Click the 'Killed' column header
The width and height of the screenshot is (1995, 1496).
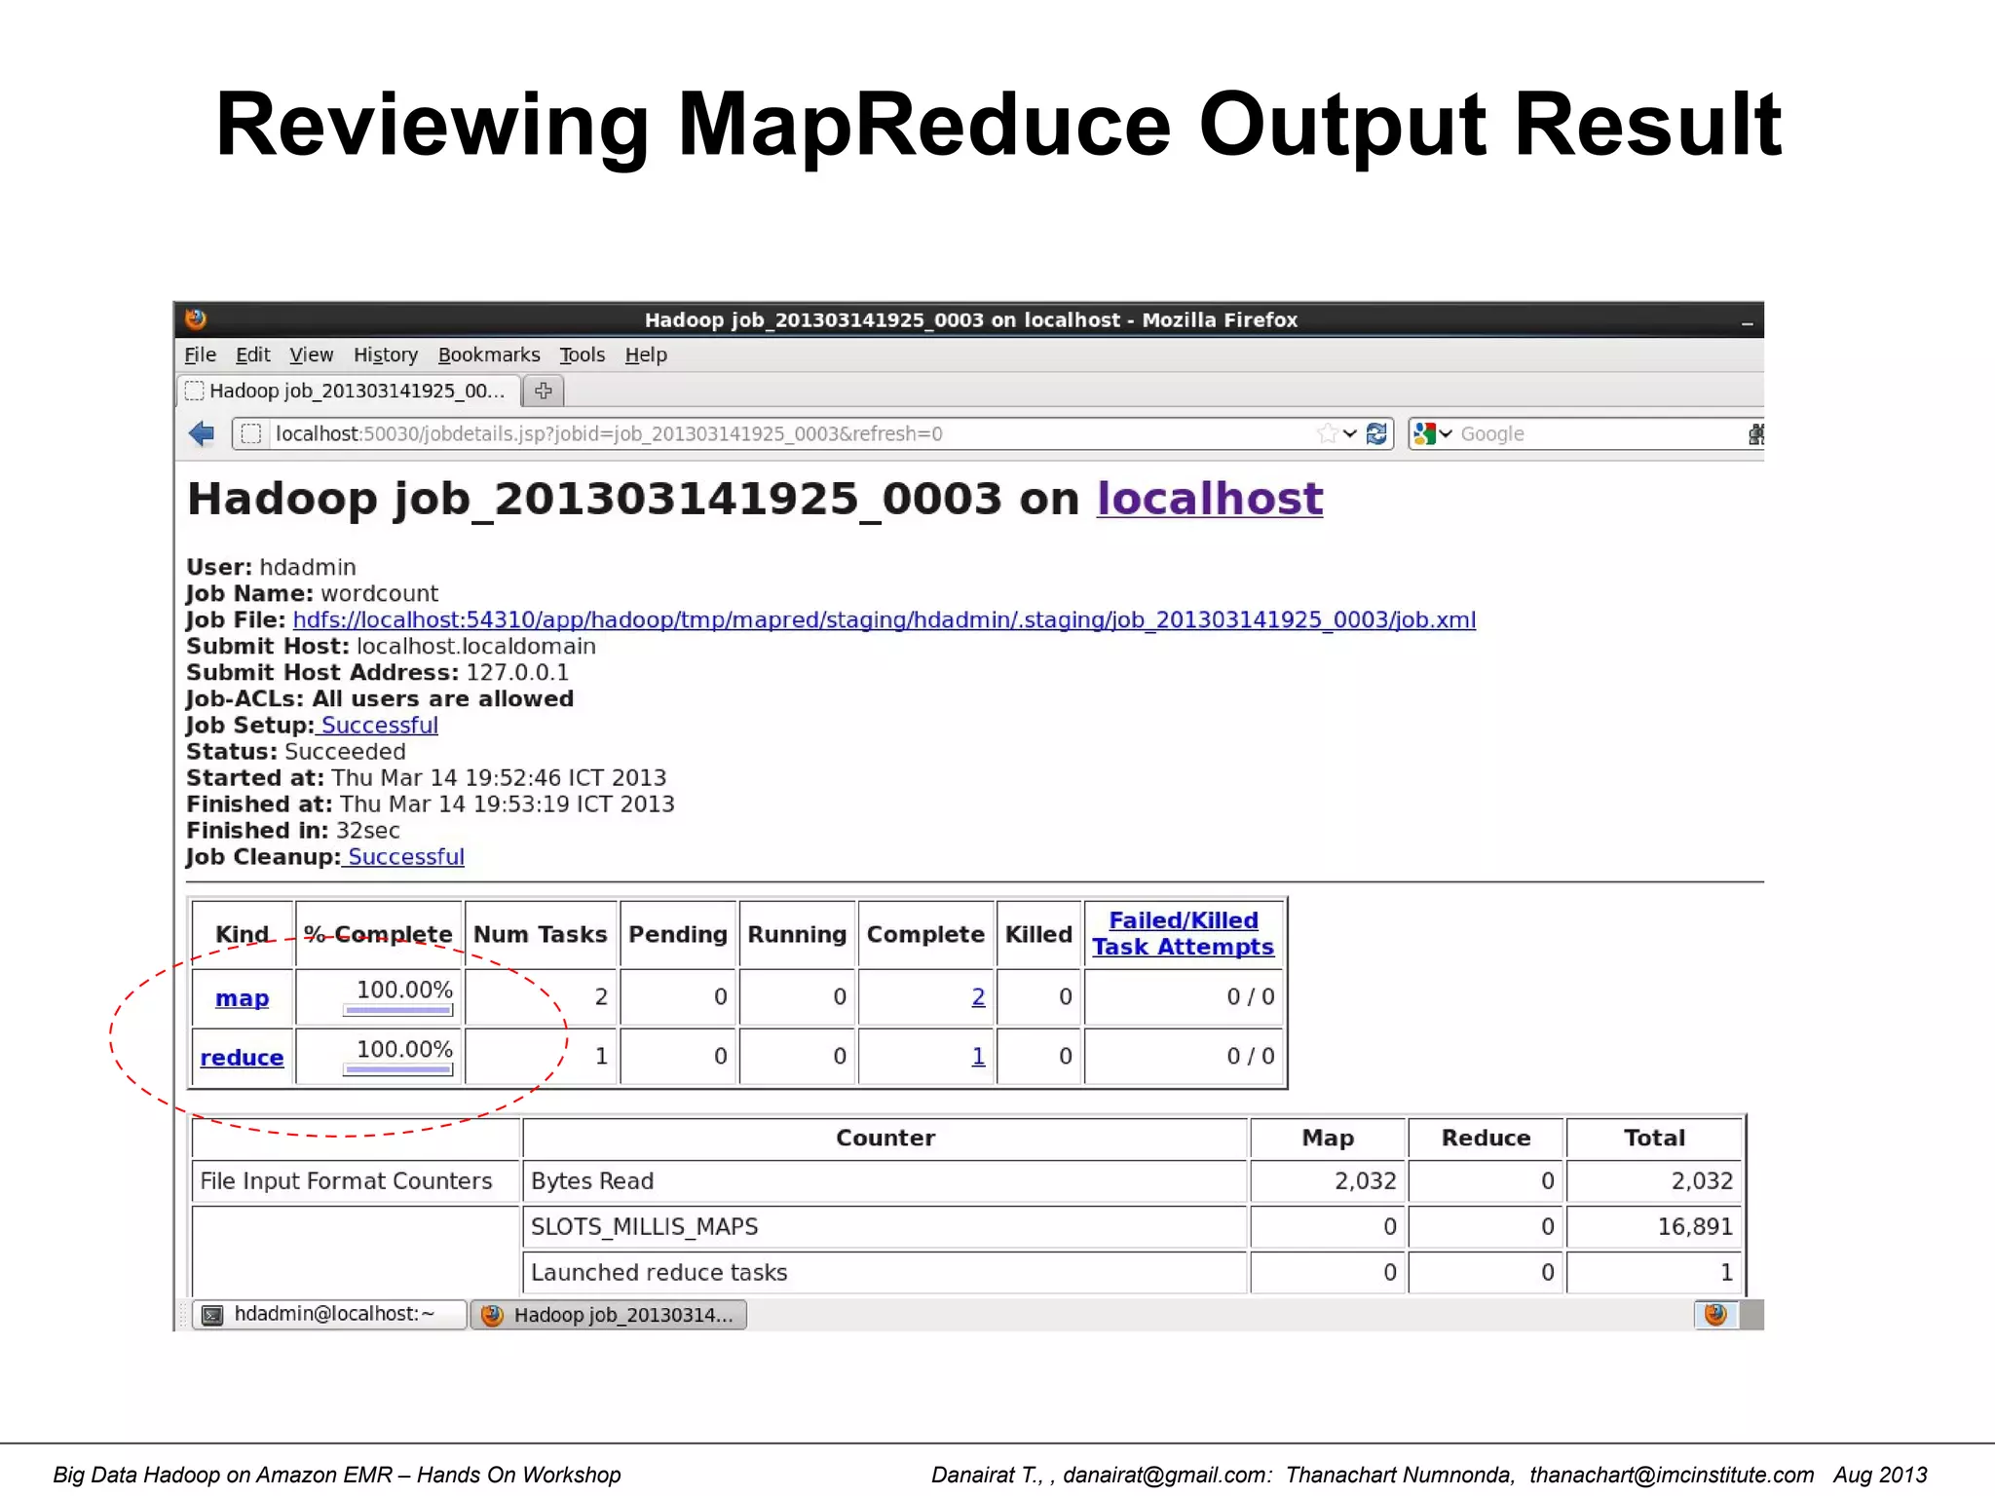click(1038, 933)
